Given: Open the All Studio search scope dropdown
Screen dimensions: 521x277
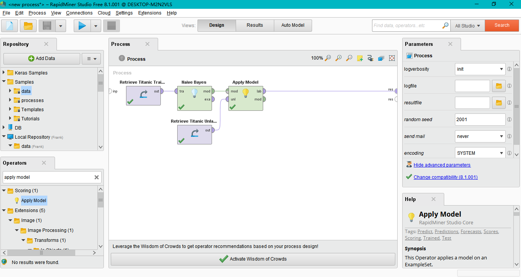Looking at the screenshot, I should pos(468,26).
